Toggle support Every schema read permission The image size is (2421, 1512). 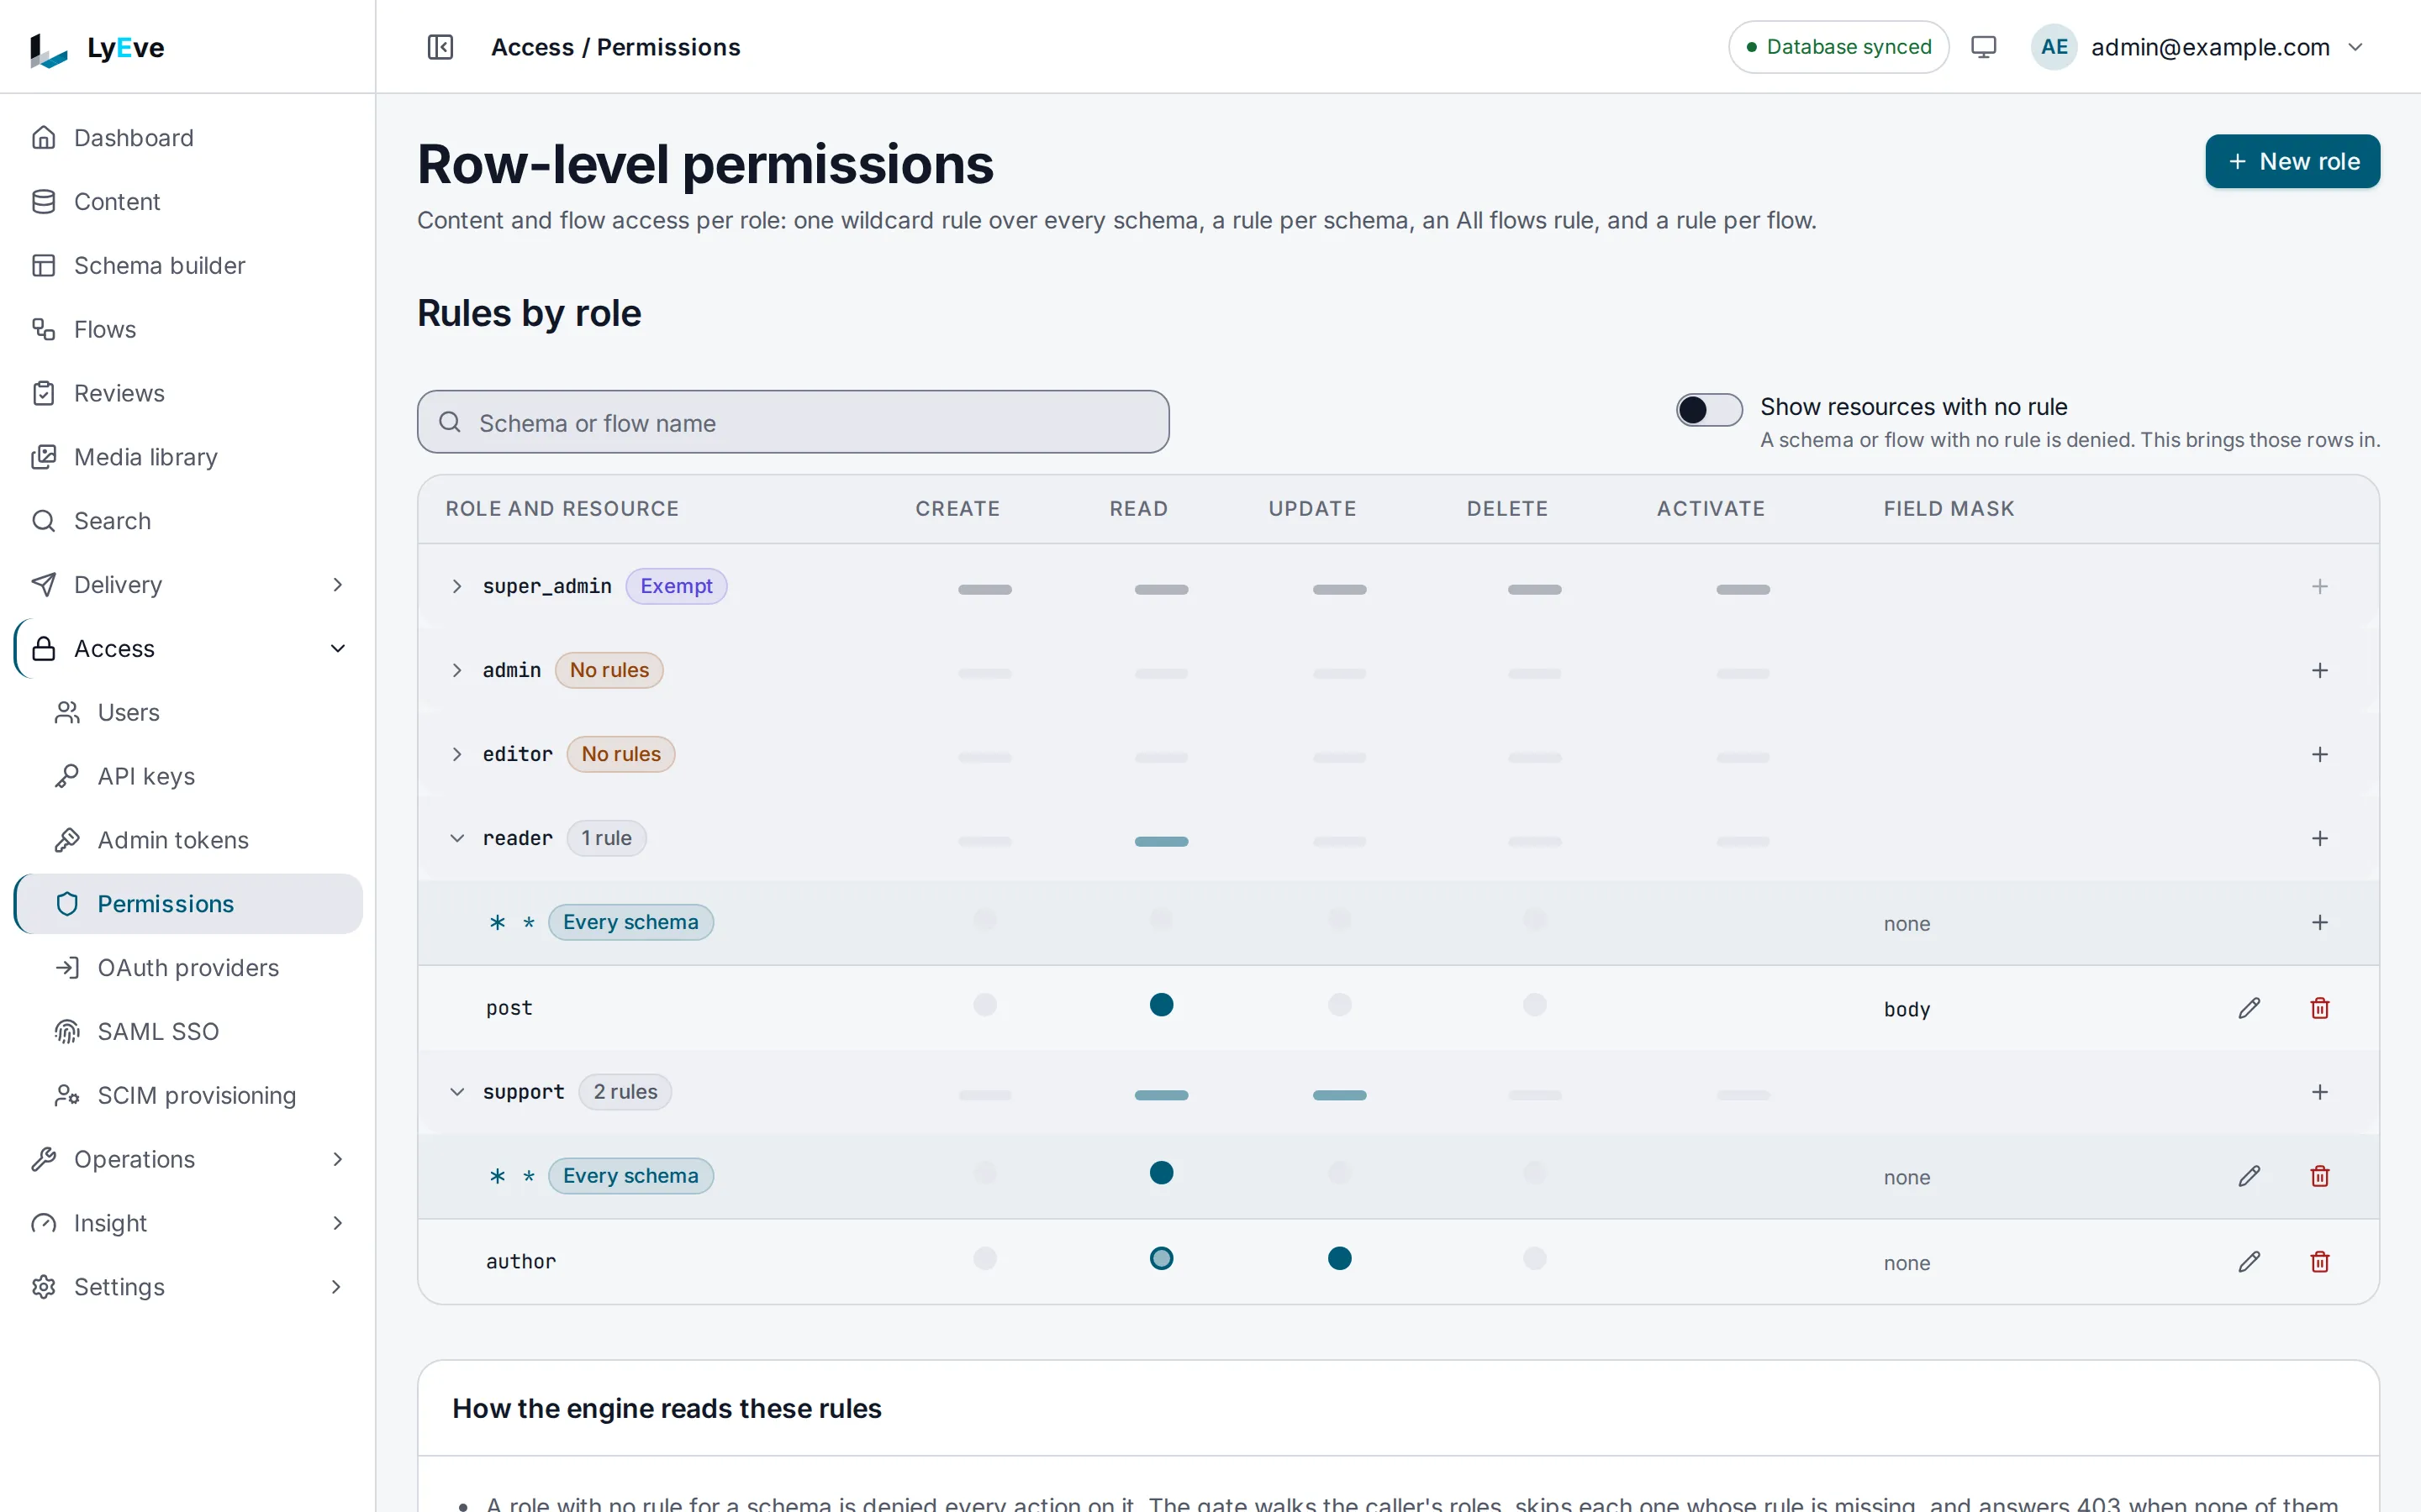1160,1172
